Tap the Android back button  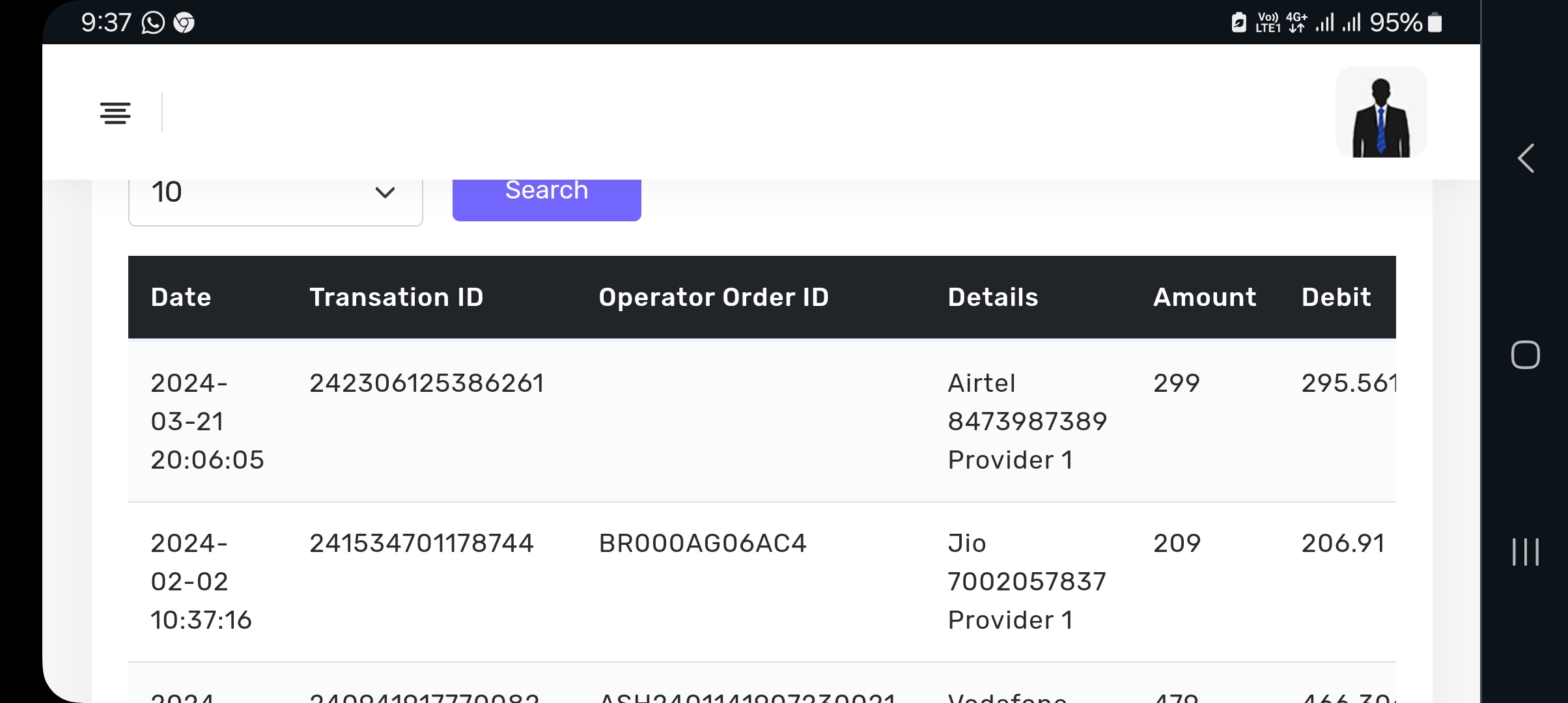point(1526,158)
